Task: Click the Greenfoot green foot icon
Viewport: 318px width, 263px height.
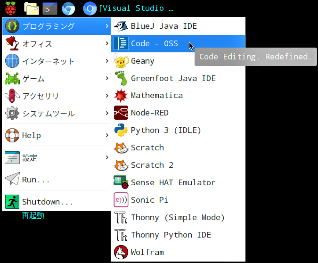Action: (x=121, y=78)
